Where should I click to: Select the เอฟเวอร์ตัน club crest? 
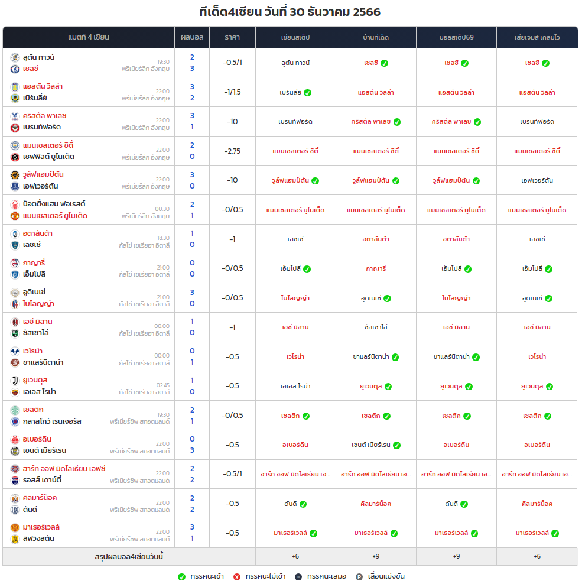point(15,186)
